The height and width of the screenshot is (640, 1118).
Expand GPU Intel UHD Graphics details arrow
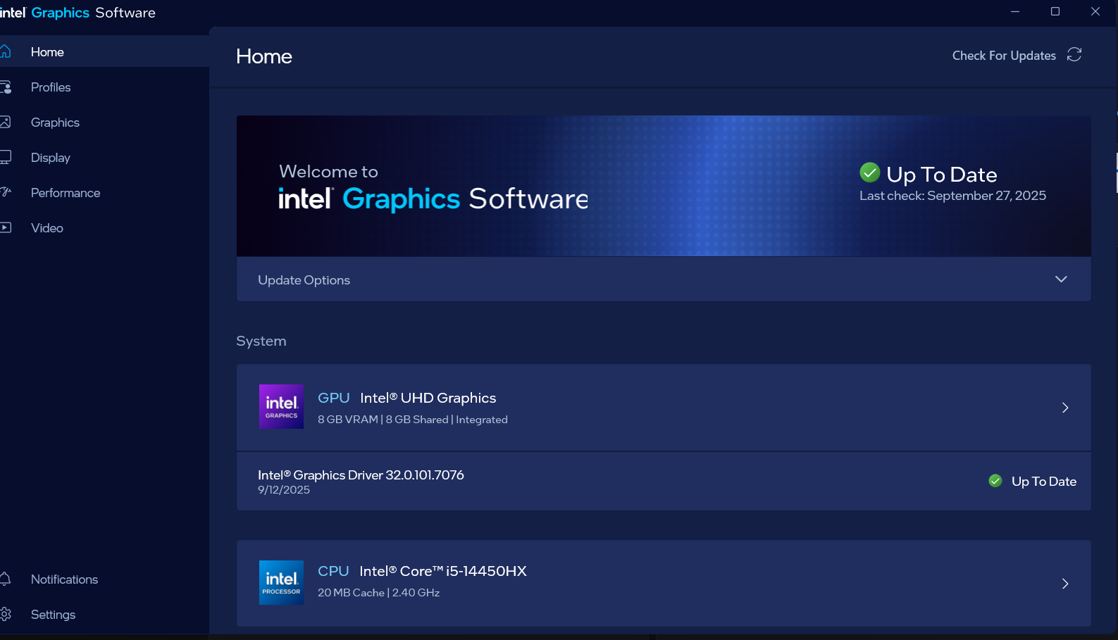(1065, 408)
